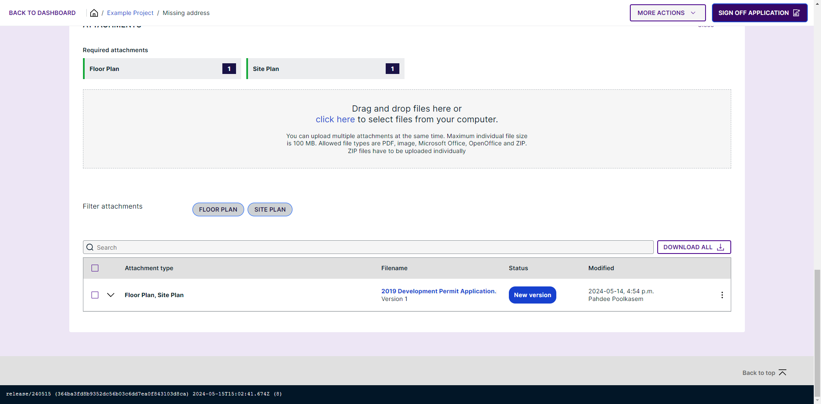Filter attachments by Floor Plan
This screenshot has width=821, height=404.
(x=218, y=209)
